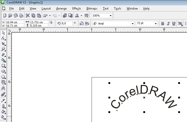Click the Undo arrow icon
Image resolution: width=187 pixels, height=122 pixels.
pos(45,16)
